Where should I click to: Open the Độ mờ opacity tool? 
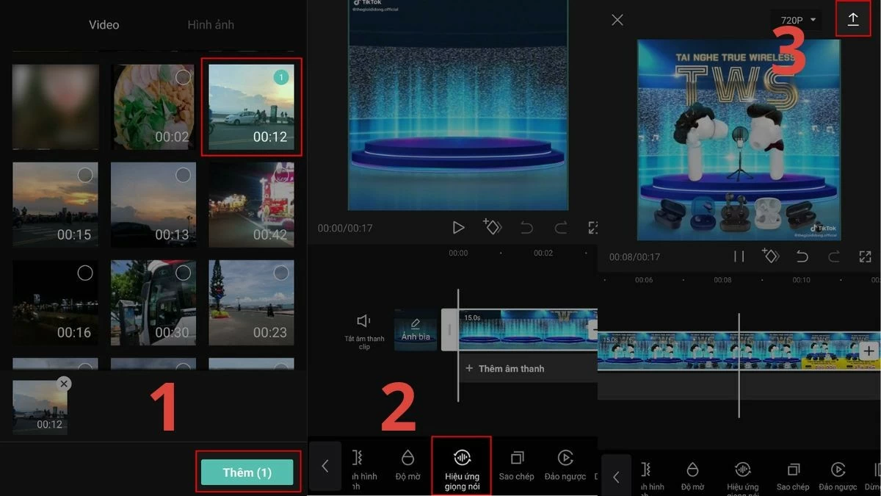[409, 465]
